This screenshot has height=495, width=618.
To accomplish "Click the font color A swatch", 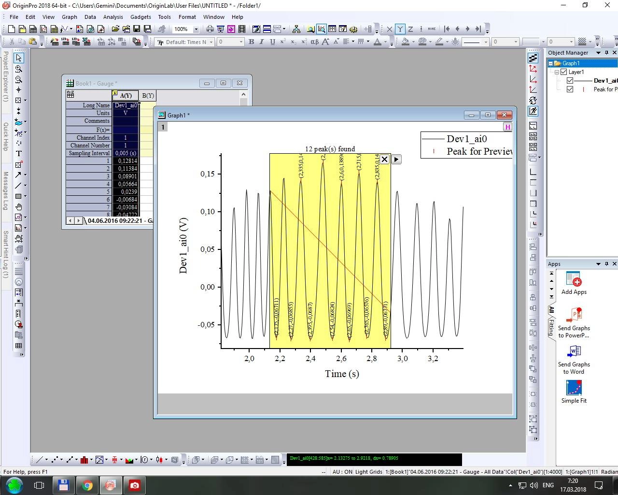I will click(x=378, y=42).
